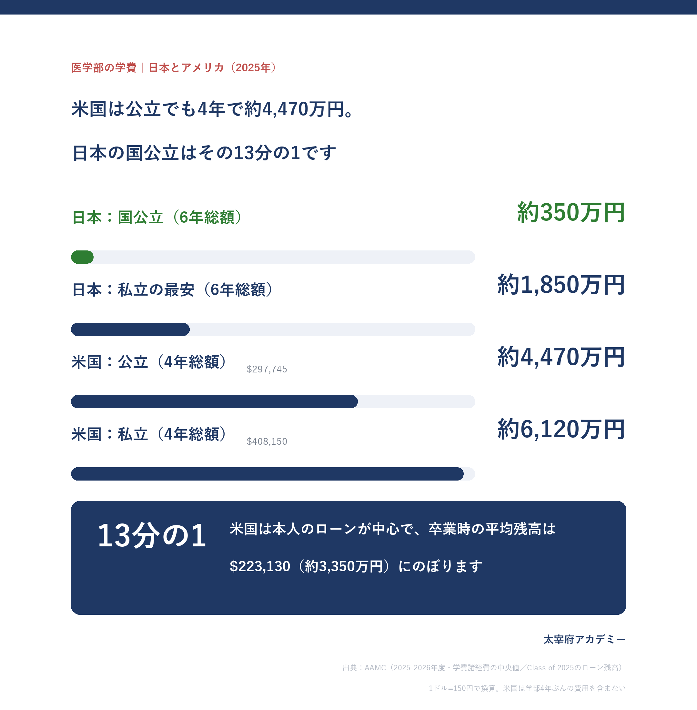Click the 米国:私立 progress bar fill
Image resolution: width=697 pixels, height=710 pixels.
[267, 474]
